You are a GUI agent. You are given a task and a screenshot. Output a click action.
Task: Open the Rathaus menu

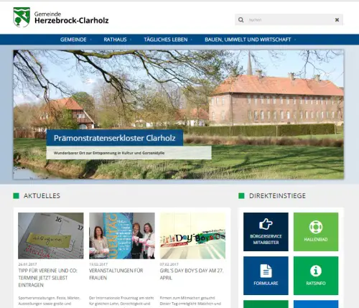pos(115,39)
